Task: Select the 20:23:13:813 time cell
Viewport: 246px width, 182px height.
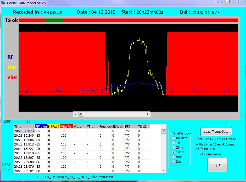Action: click(24, 144)
